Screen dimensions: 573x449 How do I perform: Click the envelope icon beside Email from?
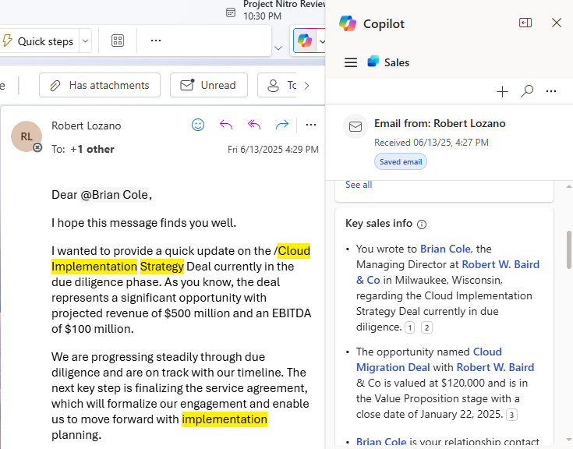[355, 126]
